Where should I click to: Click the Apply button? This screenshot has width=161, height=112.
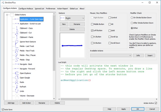[124, 109]
